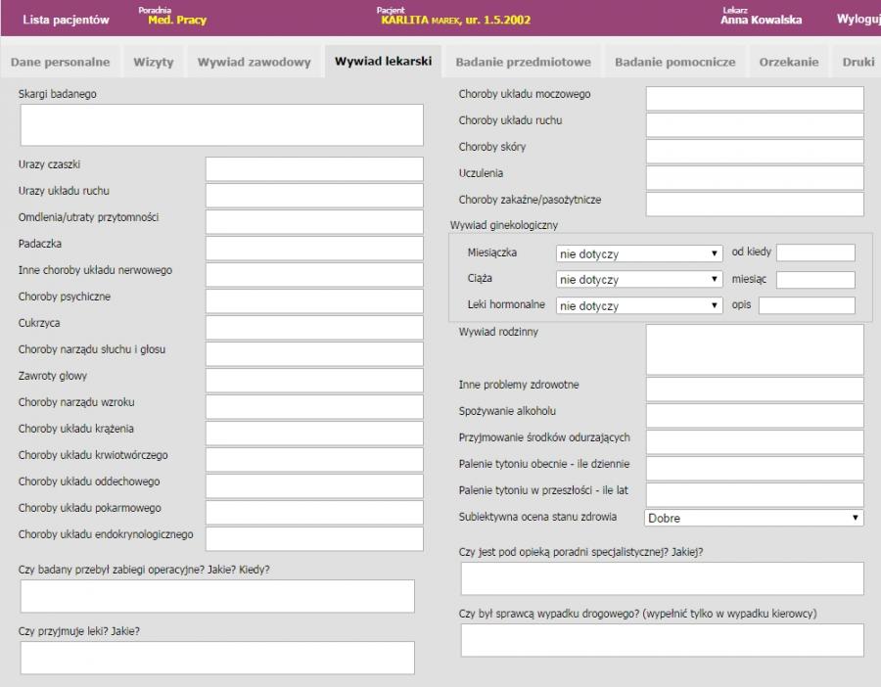Click Przyjmowanie środków odurzających field
This screenshot has height=687, width=881.
click(755, 441)
